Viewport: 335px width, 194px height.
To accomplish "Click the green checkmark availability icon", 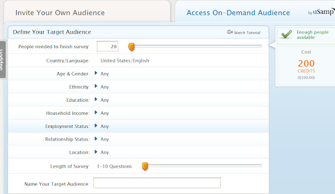I will pyautogui.click(x=286, y=34).
